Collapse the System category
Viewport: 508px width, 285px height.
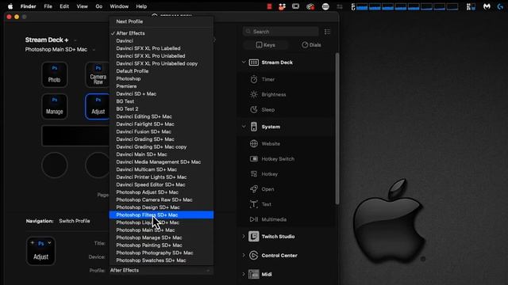click(244, 127)
